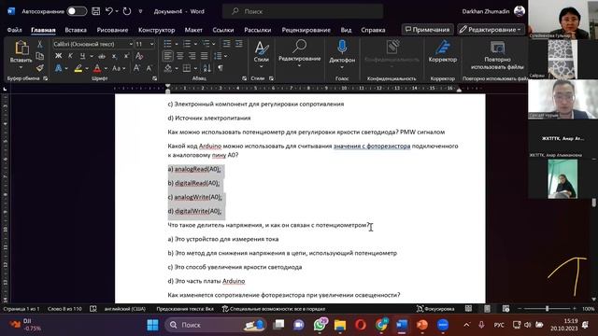Click the Save floppy disk icon

click(95, 11)
